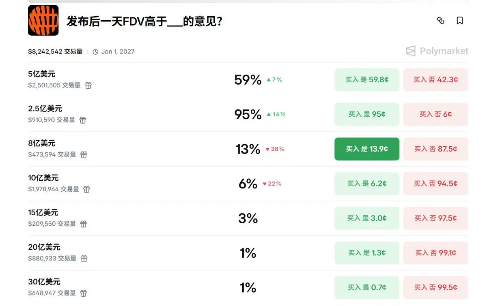Click the copy link icon
Image resolution: width=487 pixels, height=306 pixels.
(441, 21)
